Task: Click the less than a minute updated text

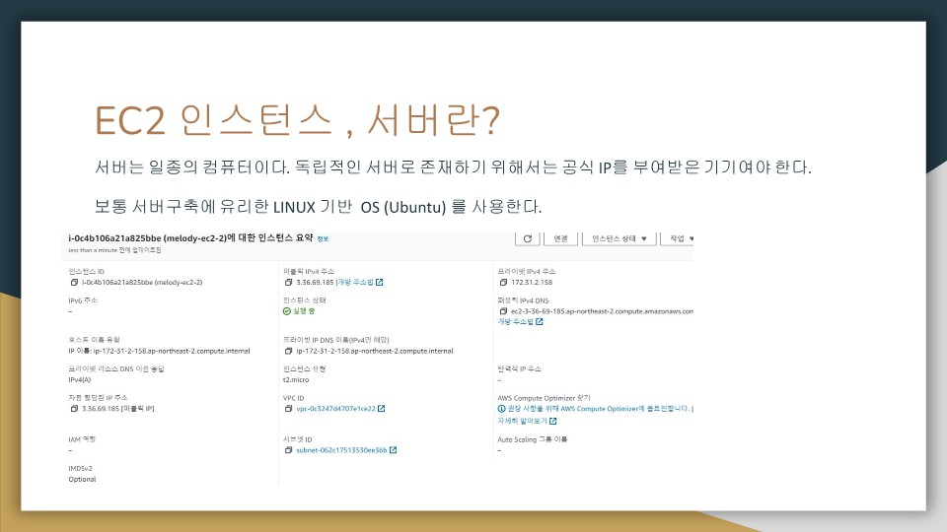Action: click(x=114, y=250)
